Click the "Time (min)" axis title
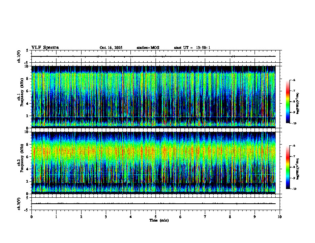Viewport: 315px width, 243px height. pos(159,220)
